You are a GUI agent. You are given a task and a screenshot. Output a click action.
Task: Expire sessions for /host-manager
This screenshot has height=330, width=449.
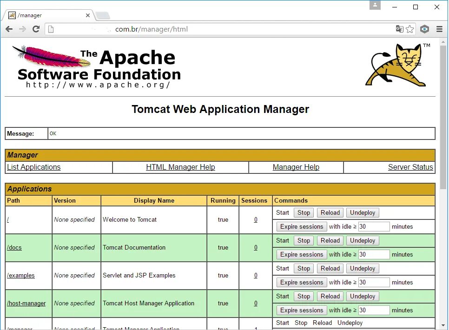coord(302,310)
